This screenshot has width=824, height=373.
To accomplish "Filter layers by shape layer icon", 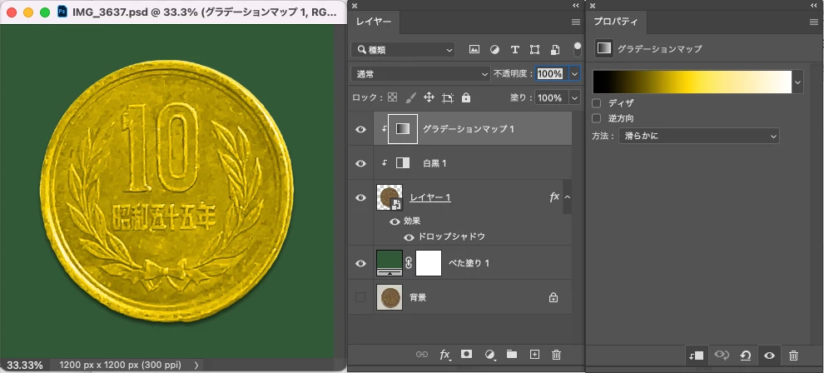I will click(x=535, y=49).
